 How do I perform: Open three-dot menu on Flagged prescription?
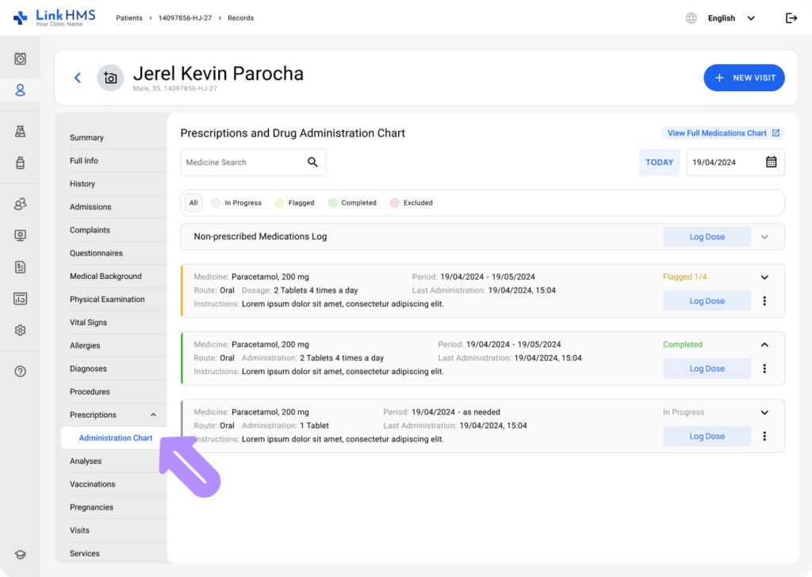point(764,301)
